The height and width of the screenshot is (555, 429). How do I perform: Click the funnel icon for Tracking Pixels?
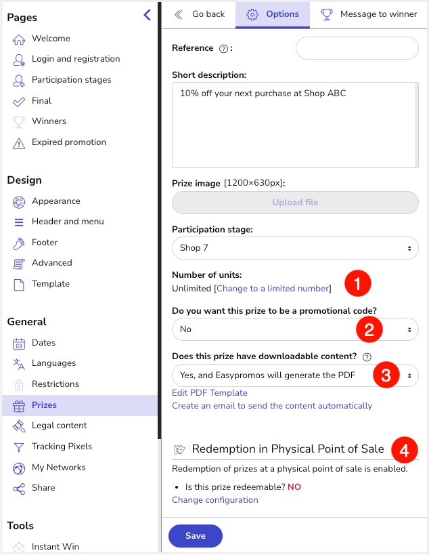pyautogui.click(x=19, y=447)
